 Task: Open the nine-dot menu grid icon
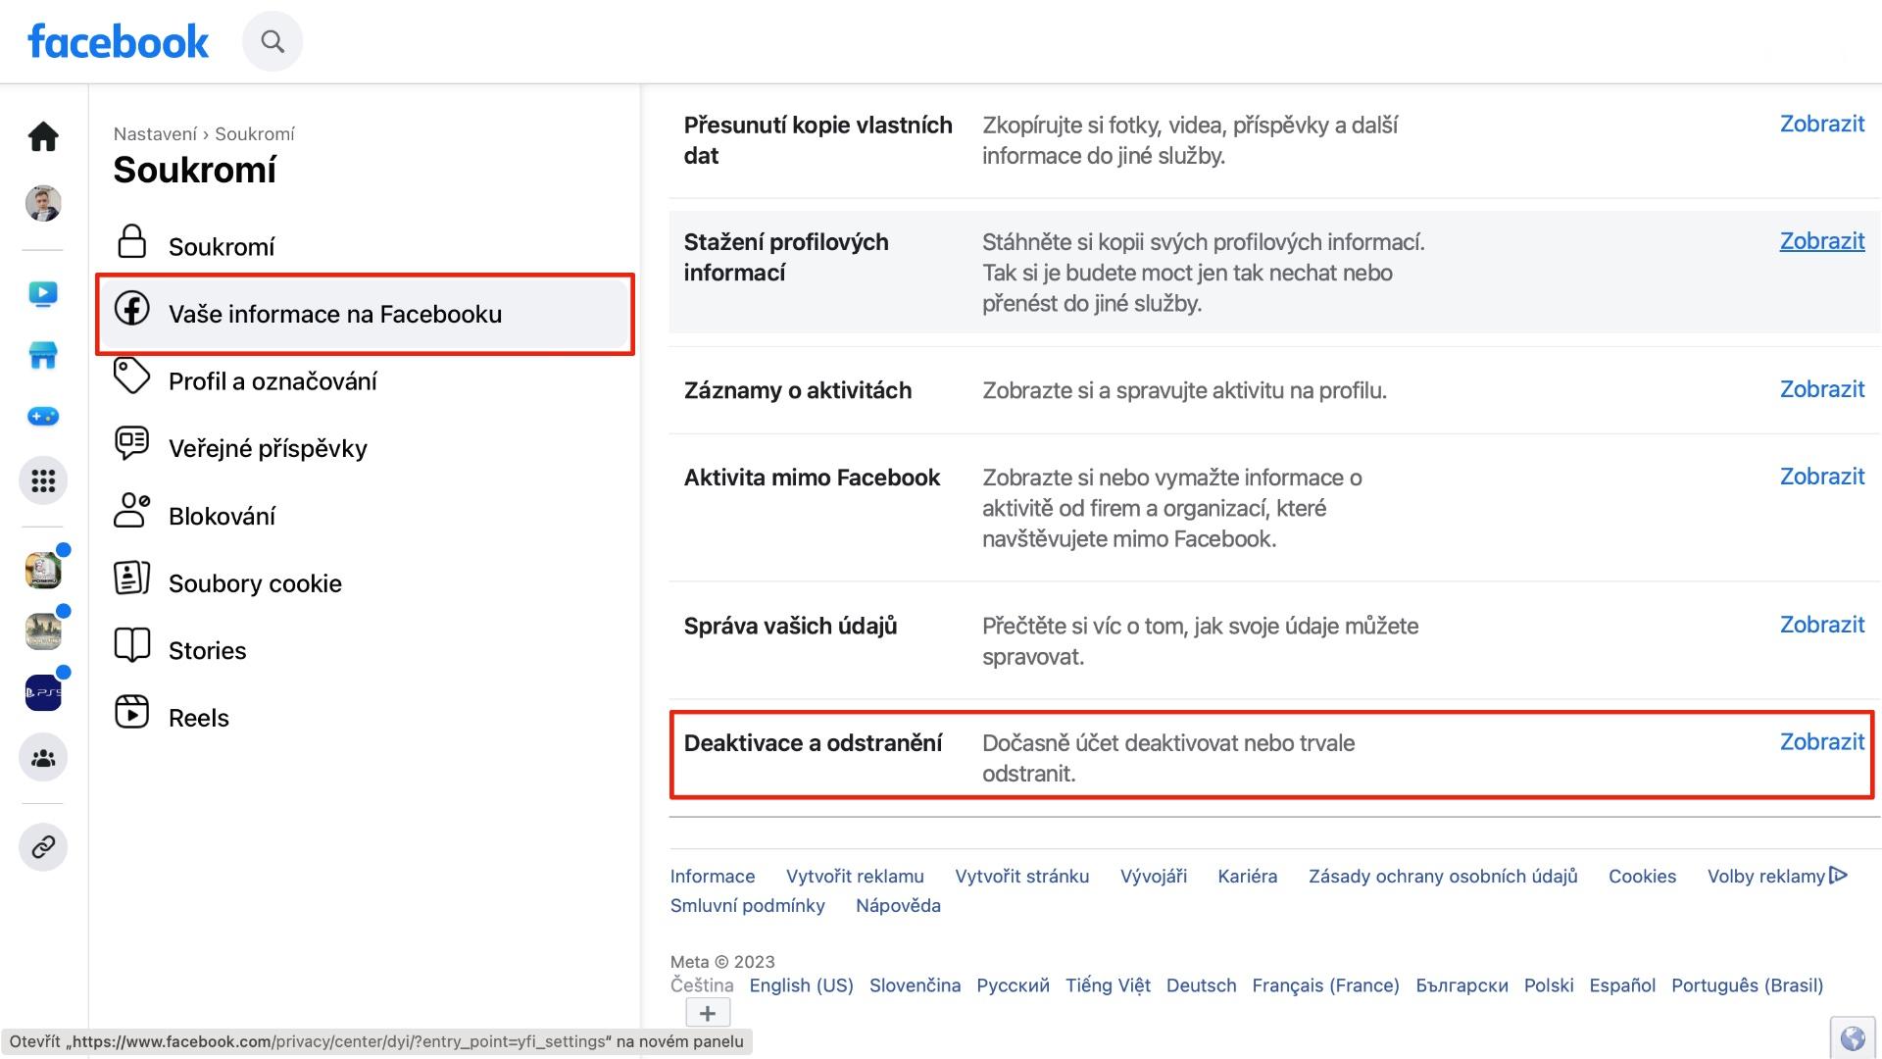point(43,481)
